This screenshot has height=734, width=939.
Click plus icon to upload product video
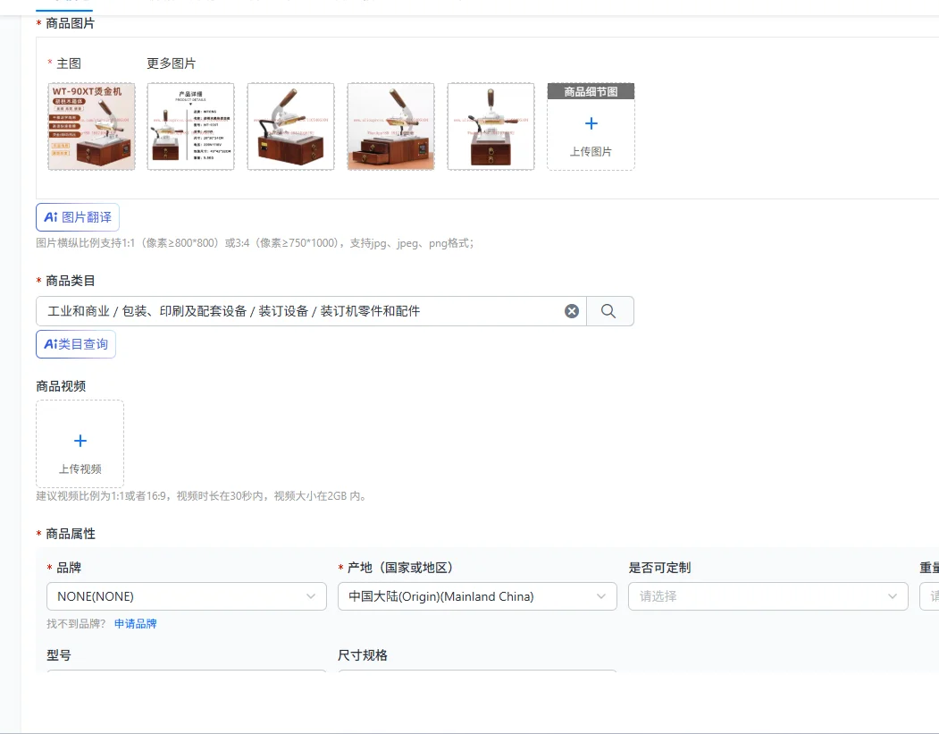pyautogui.click(x=80, y=441)
